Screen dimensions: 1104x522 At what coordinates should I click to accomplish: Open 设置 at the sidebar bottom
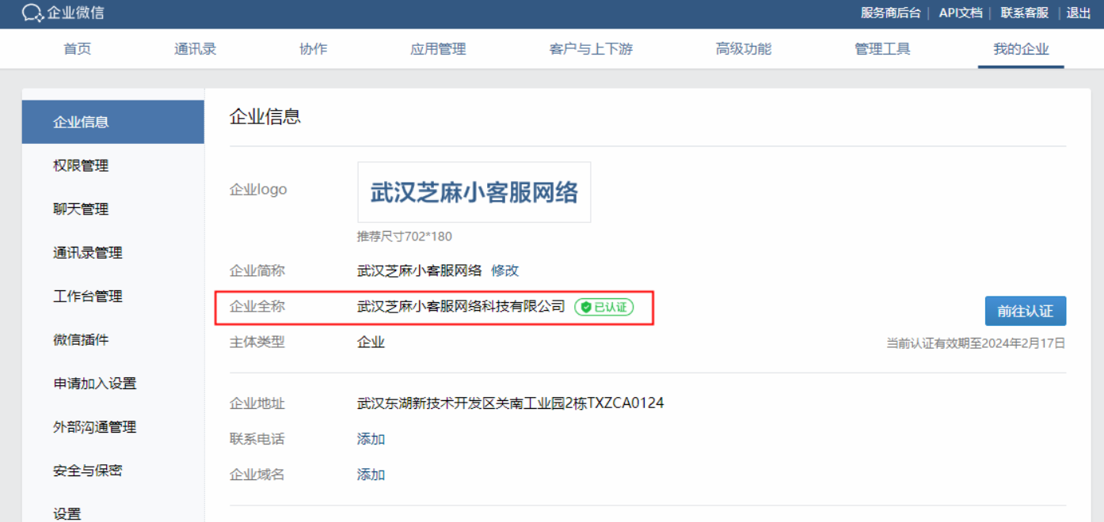[113, 513]
